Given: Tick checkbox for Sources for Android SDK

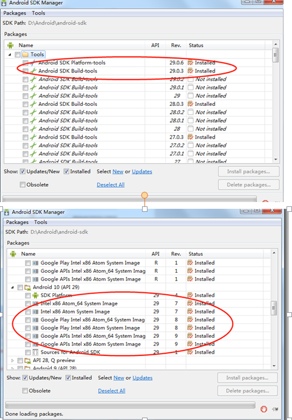Looking at the screenshot, I should [28, 352].
